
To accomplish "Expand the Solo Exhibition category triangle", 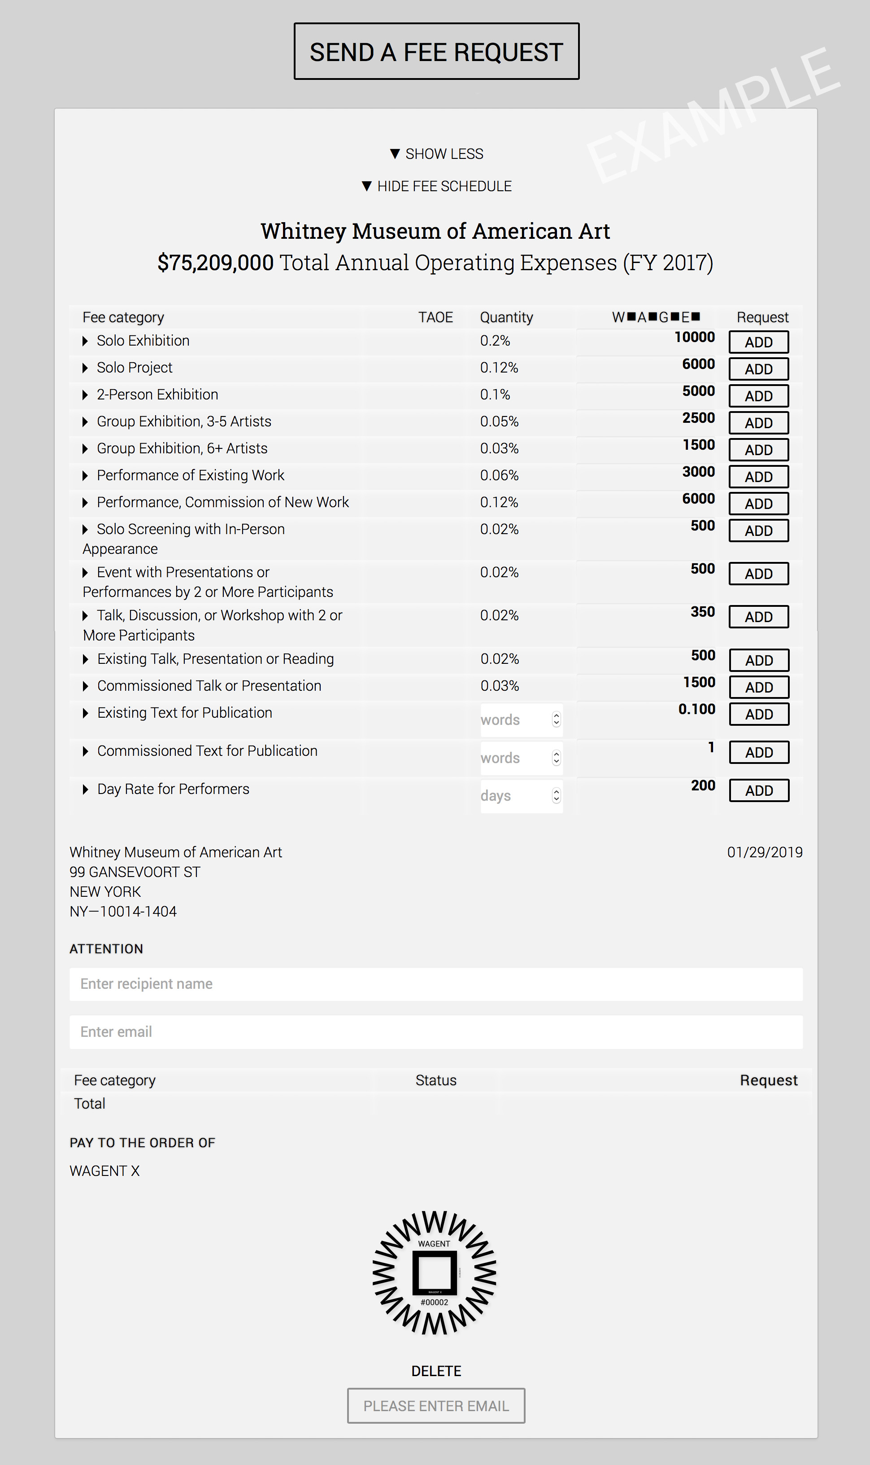I will click(85, 341).
